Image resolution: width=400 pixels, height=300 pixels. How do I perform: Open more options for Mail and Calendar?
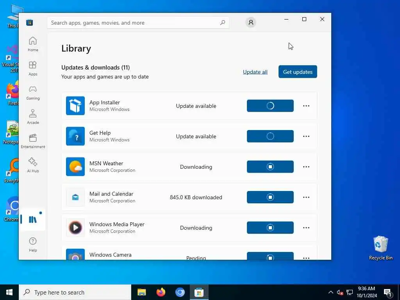pyautogui.click(x=306, y=197)
